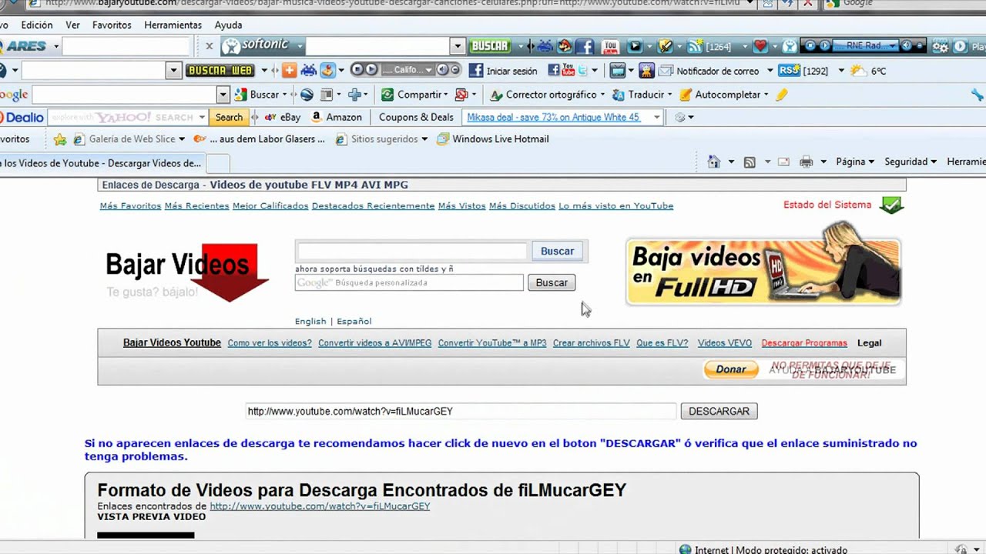The height and width of the screenshot is (554, 986).
Task: Click the feeds RSS icon in IE command bar
Action: click(x=750, y=162)
